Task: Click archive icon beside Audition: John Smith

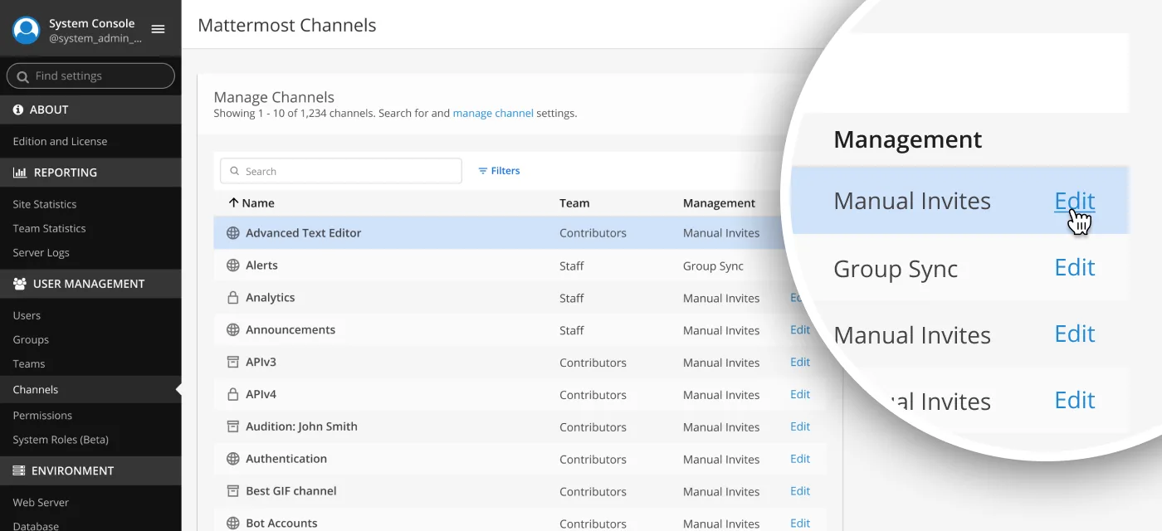Action: [x=233, y=426]
